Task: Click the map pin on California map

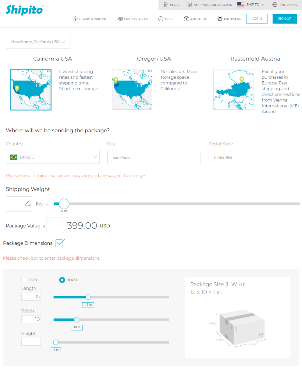Action: point(17,89)
